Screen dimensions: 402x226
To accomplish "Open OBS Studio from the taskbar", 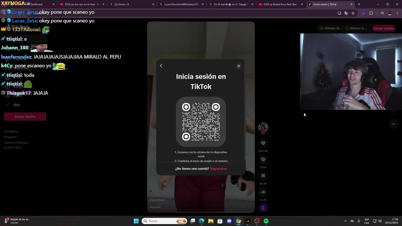I will (257, 221).
